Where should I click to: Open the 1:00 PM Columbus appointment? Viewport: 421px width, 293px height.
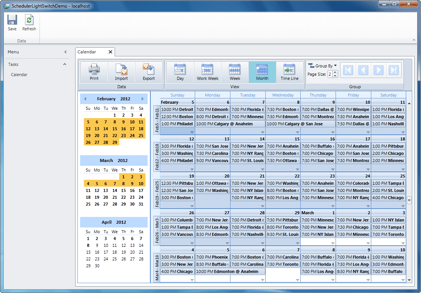[x=177, y=220]
